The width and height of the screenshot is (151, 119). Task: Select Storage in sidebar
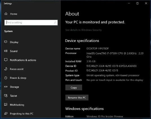tap(14, 87)
